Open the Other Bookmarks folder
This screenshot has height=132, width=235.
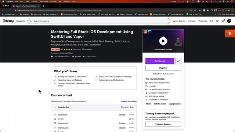226,14
